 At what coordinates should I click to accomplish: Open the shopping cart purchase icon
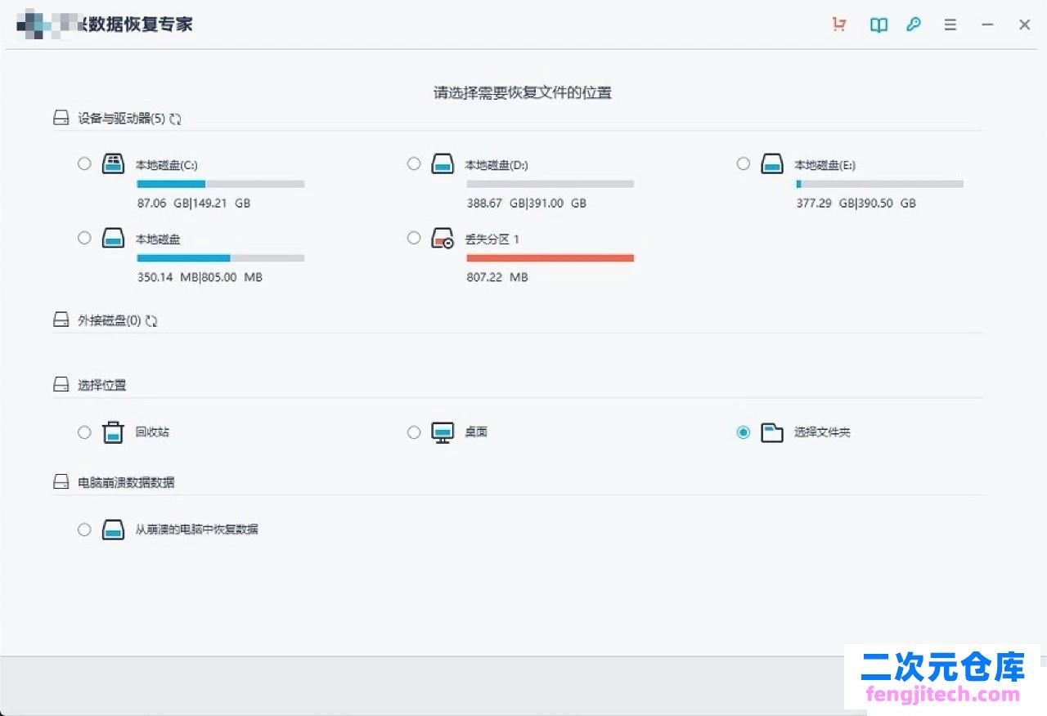click(x=838, y=25)
